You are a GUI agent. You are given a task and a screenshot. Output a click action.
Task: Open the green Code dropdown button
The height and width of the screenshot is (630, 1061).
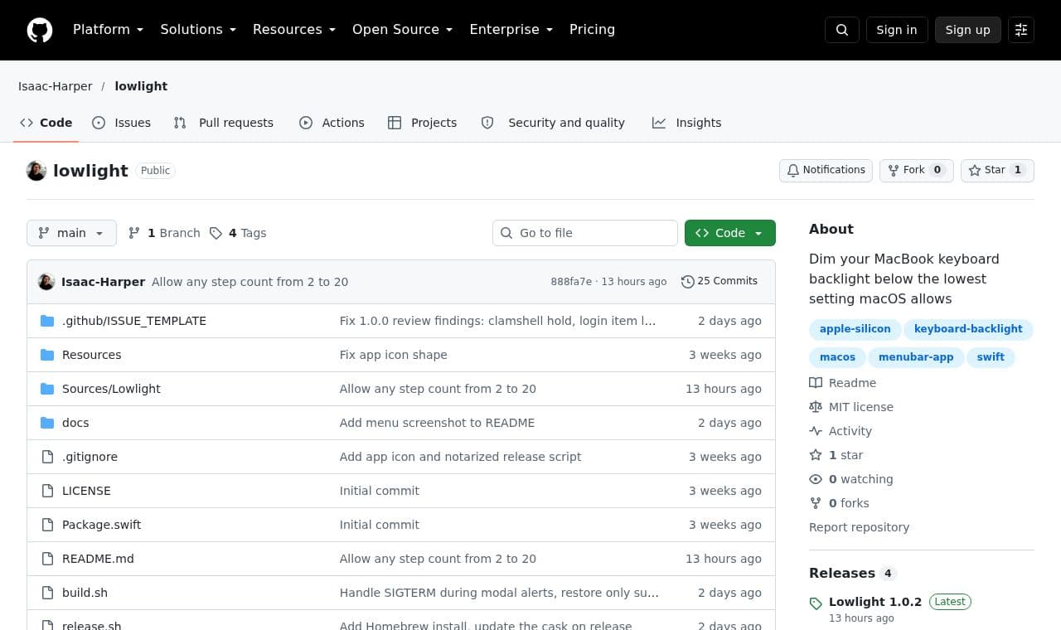pos(730,233)
